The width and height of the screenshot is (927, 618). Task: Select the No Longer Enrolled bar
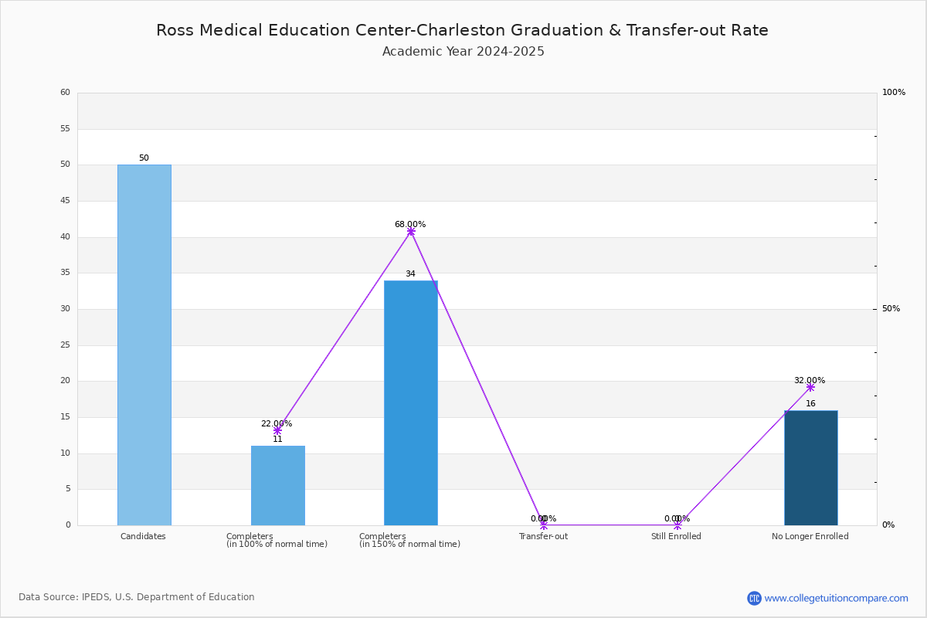pyautogui.click(x=811, y=468)
